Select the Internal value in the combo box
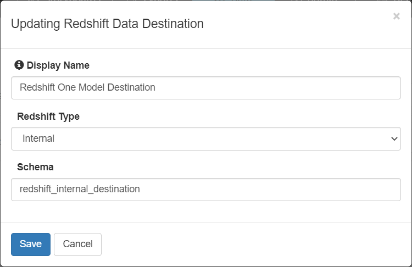Screen dimensions: 412x267 click(38, 139)
